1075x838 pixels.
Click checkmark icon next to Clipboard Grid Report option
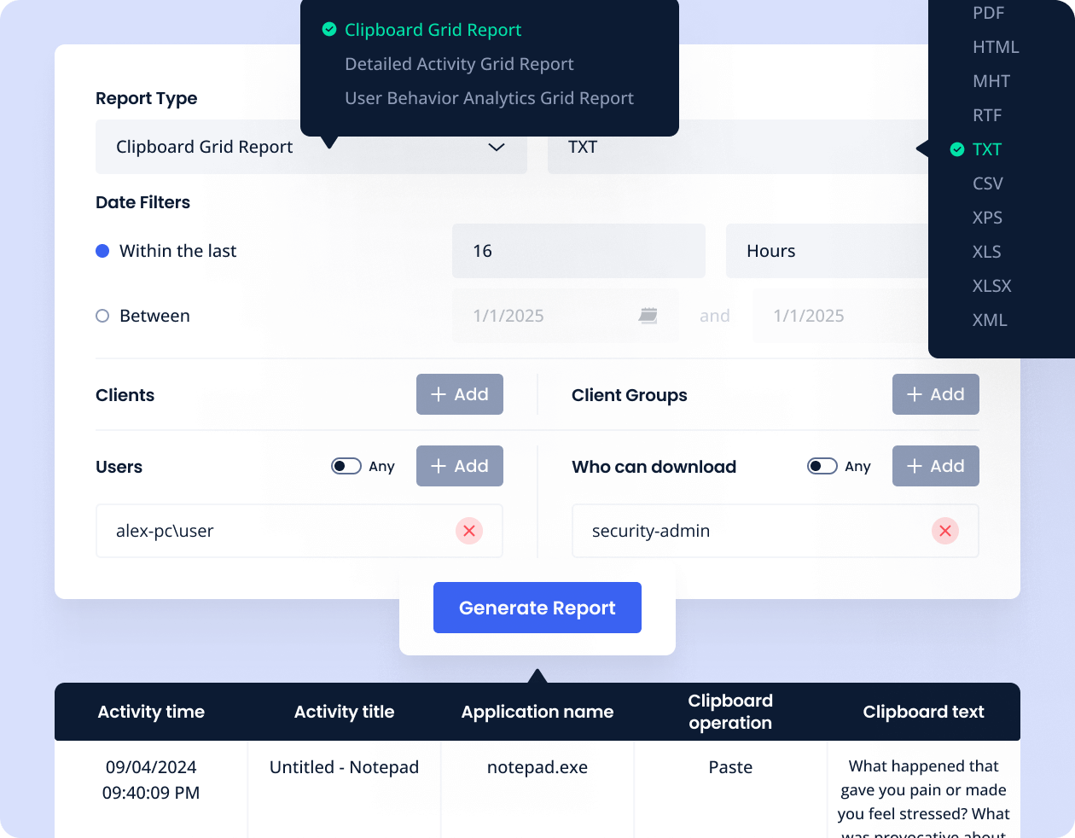coord(329,30)
